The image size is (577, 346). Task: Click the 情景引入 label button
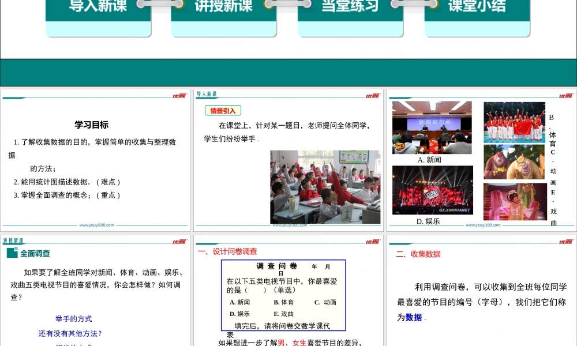click(223, 110)
